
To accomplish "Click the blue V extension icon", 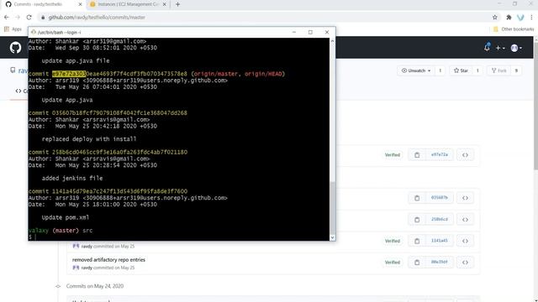I will click(x=520, y=17).
